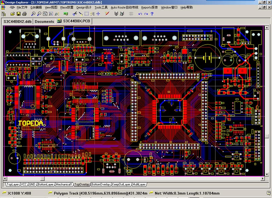Screen dimensions: 272x198
Task: Expand the Reports报告 menu
Action: pos(149,7)
